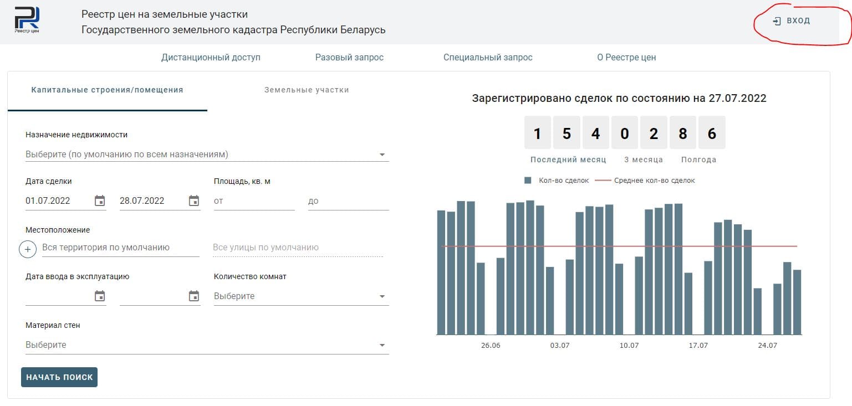Select Полгода period
This screenshot has height=406, width=852.
click(698, 160)
